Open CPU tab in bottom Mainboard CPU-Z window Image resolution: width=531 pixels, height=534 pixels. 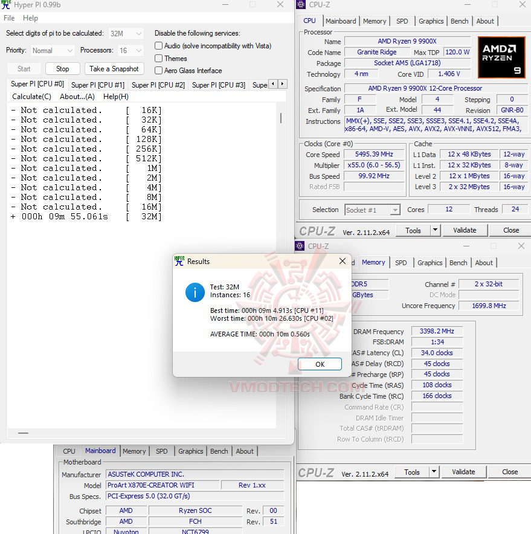(69, 451)
